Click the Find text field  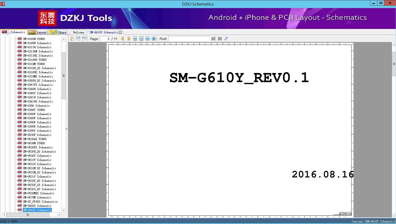(x=189, y=39)
